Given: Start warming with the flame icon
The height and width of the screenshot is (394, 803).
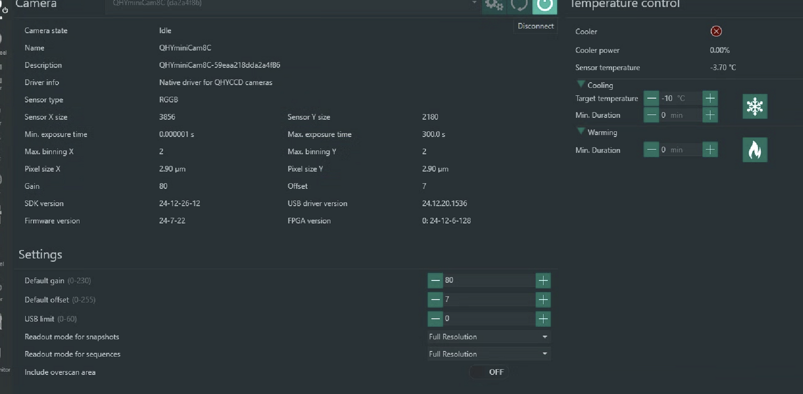Looking at the screenshot, I should pos(755,150).
